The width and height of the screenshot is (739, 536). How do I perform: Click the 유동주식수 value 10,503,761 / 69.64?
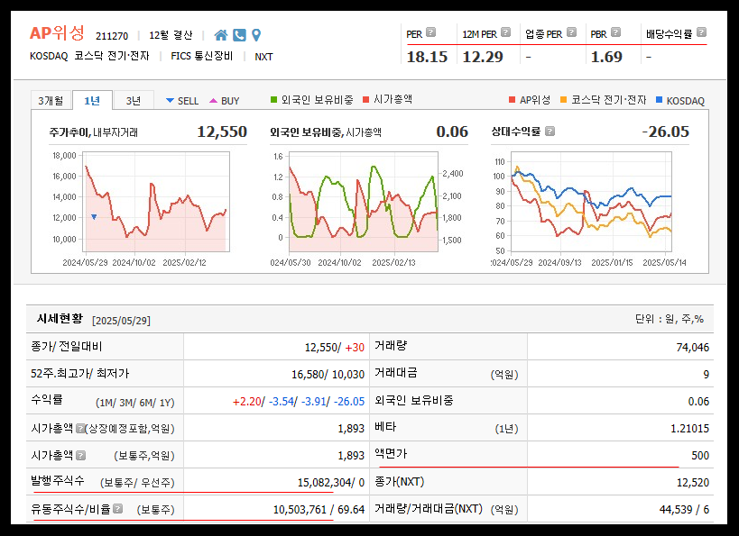(319, 510)
